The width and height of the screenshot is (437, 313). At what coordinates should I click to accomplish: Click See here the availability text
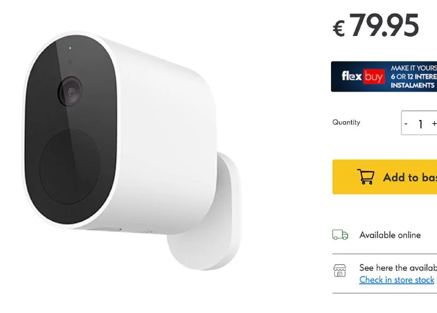tap(398, 268)
